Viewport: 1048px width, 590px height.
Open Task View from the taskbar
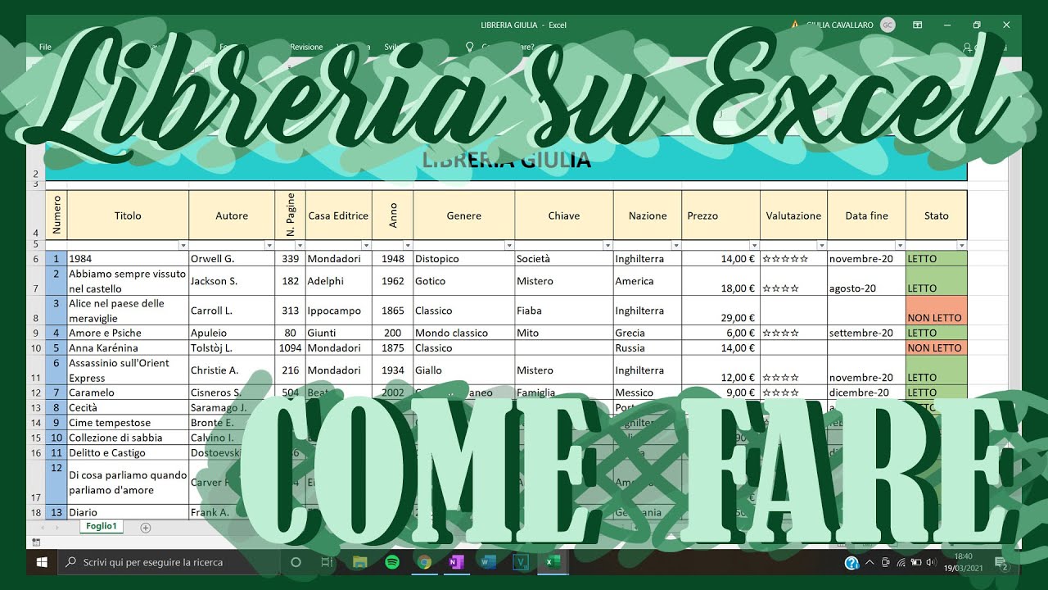(x=327, y=562)
